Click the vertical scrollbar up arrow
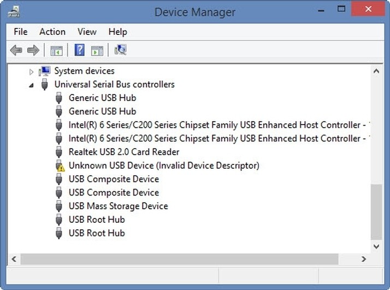The width and height of the screenshot is (390, 290). (x=376, y=71)
